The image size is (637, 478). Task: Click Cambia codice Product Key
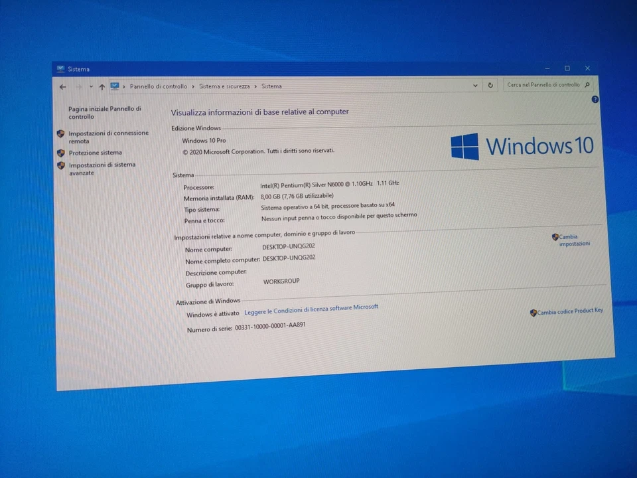[570, 311]
